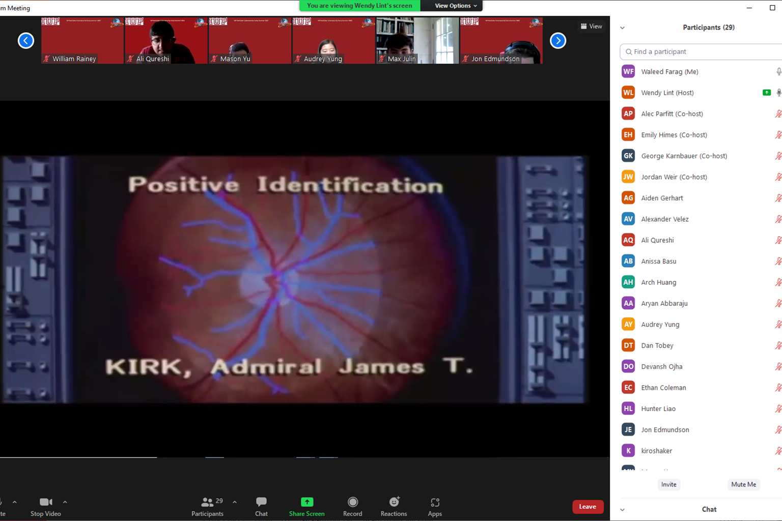Click the JW avatar for Jordan Weir

click(x=628, y=177)
